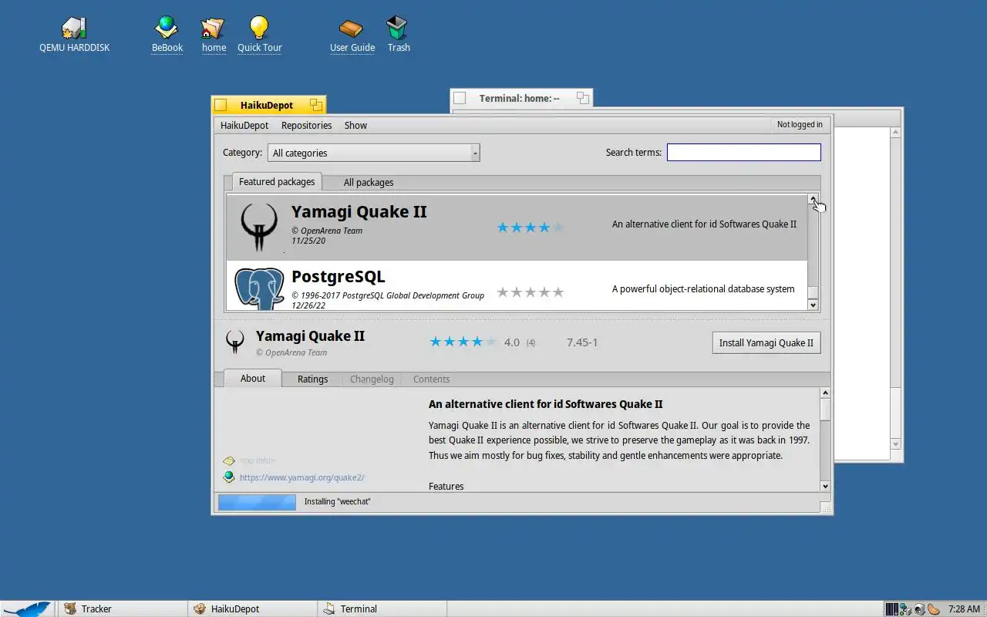Click the Installing "weechat" status text
This screenshot has width=987, height=617.
(x=338, y=501)
